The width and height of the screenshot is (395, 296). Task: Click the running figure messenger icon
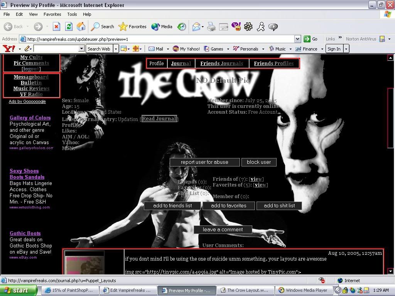[x=261, y=27]
